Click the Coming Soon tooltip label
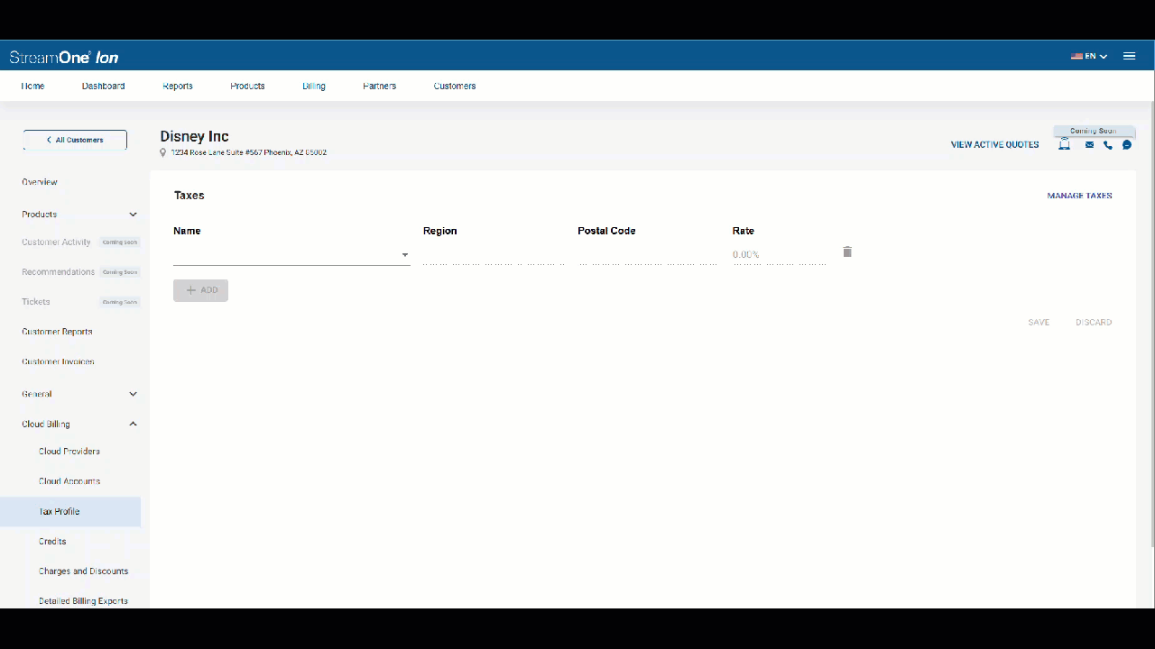 coord(1093,131)
